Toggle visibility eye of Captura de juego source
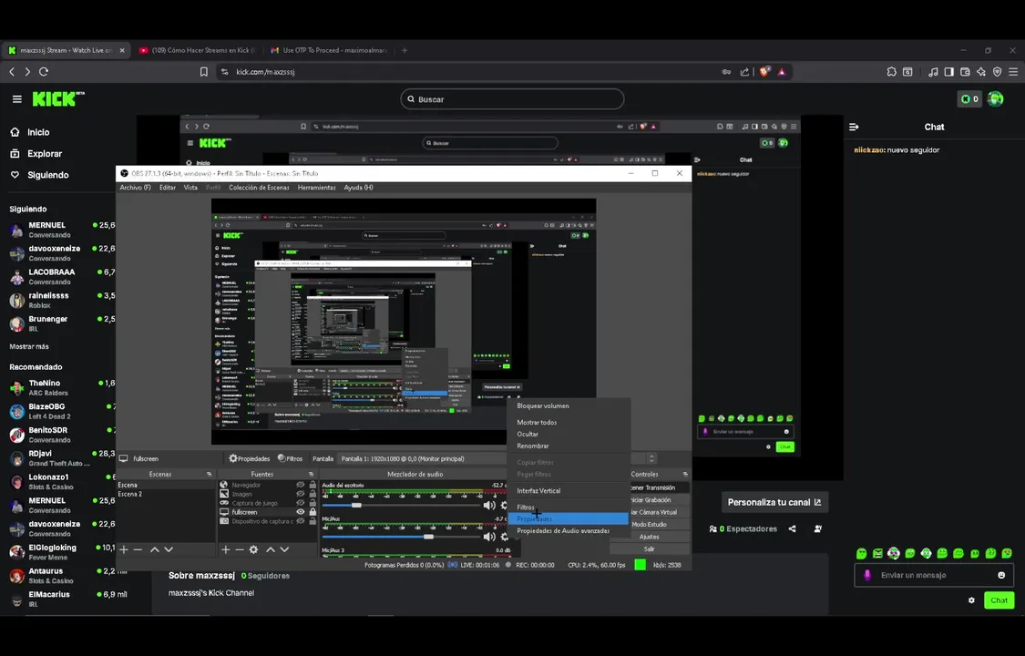Viewport: 1025px width, 656px height. [301, 503]
